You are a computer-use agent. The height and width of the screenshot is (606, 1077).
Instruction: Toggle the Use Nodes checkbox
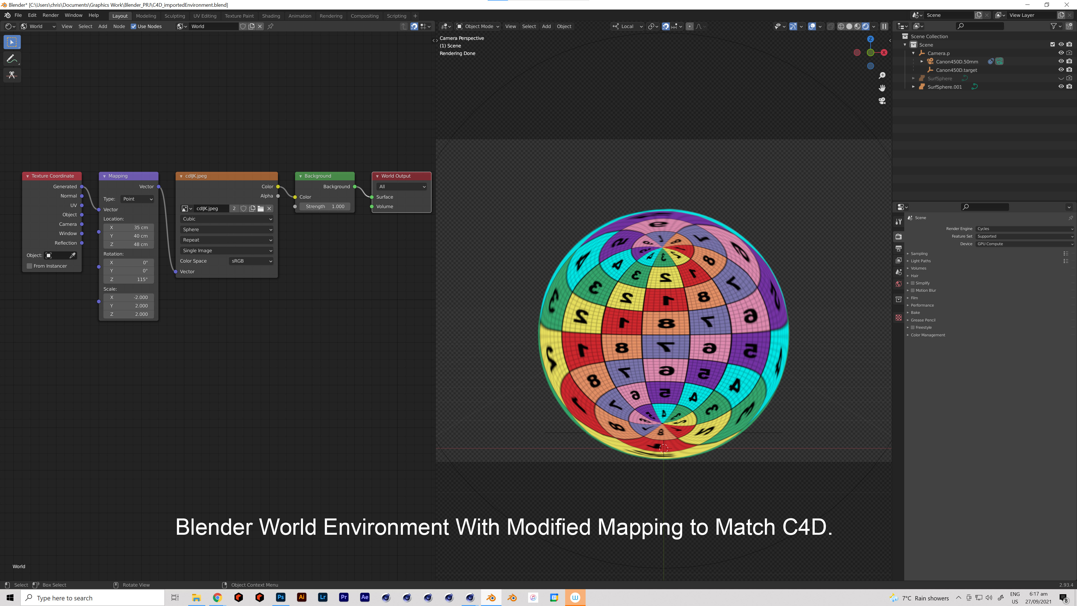pyautogui.click(x=134, y=26)
